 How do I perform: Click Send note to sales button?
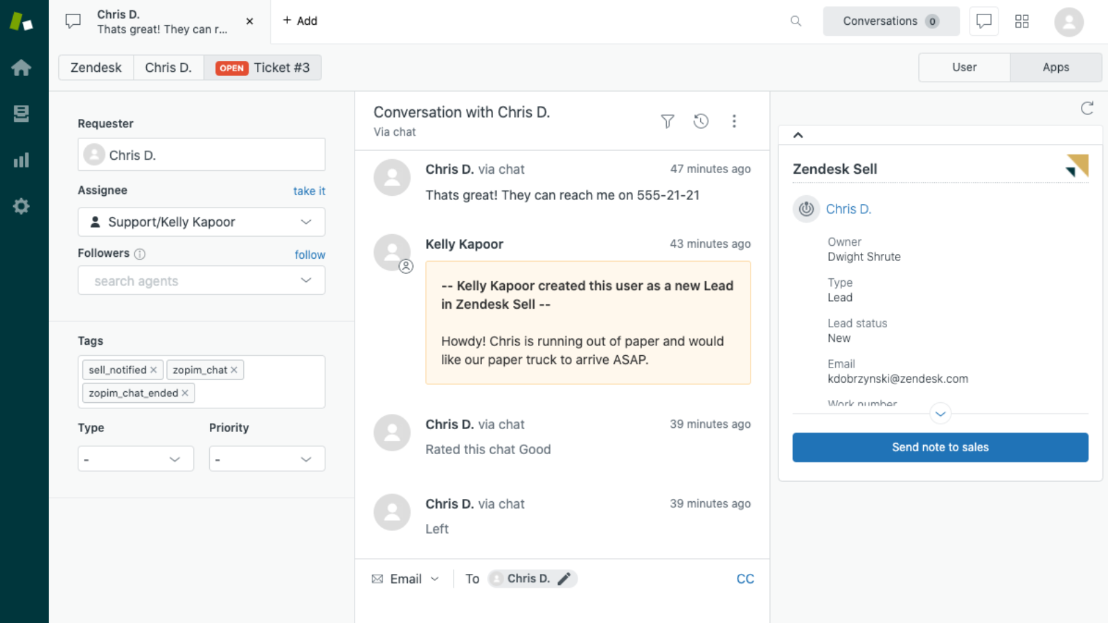coord(940,447)
